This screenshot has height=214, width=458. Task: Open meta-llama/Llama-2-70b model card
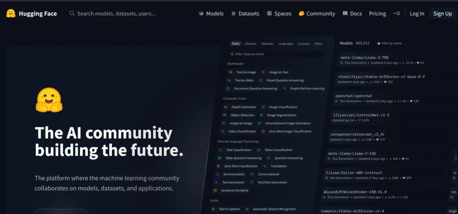click(397, 60)
